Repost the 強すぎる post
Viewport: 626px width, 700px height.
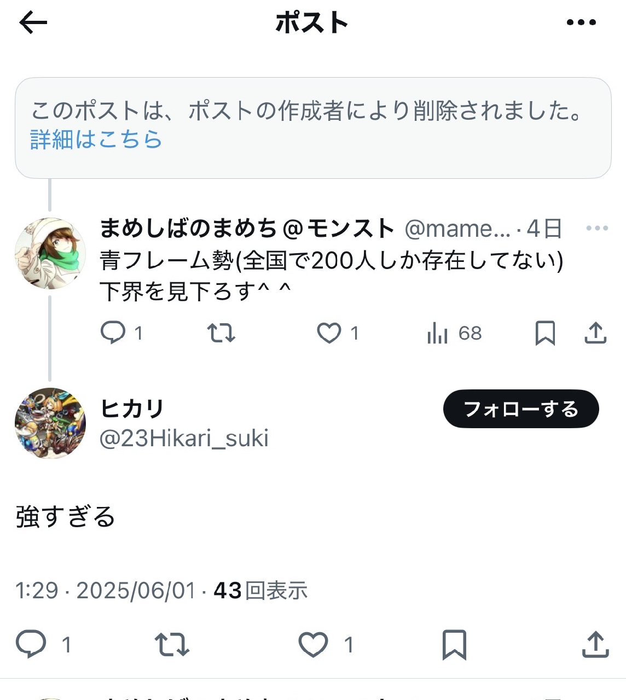click(172, 644)
